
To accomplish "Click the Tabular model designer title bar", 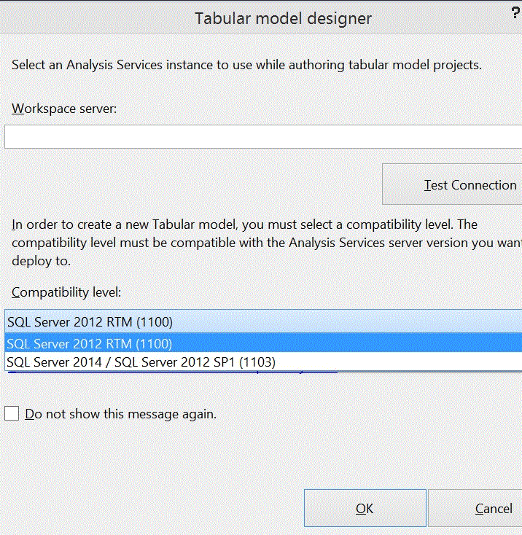I will tap(283, 18).
